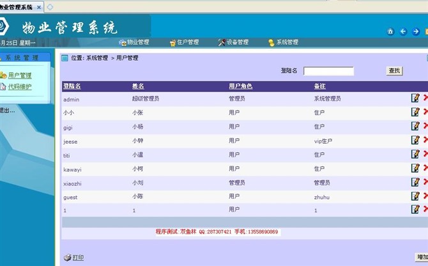Edit the guest user row
428x266 pixels.
(x=415, y=196)
